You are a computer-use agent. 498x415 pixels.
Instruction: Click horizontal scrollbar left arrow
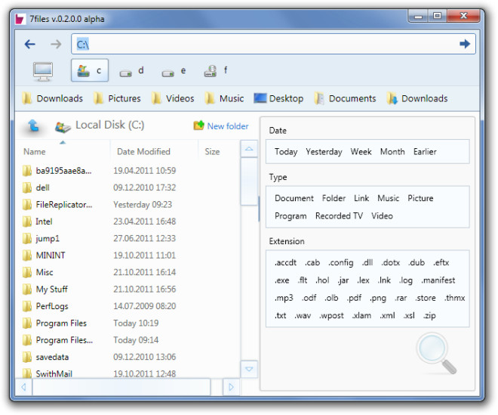click(x=23, y=387)
